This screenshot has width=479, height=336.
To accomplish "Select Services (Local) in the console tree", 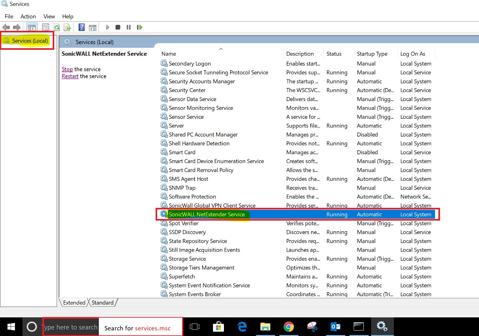I will [x=30, y=41].
